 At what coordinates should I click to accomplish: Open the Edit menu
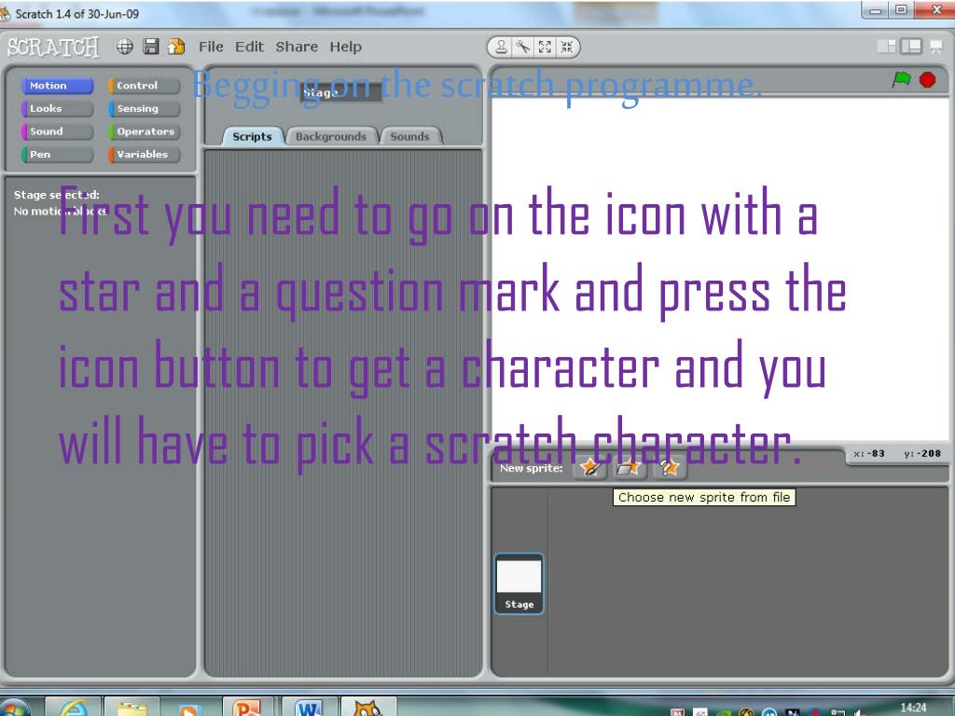(x=249, y=47)
